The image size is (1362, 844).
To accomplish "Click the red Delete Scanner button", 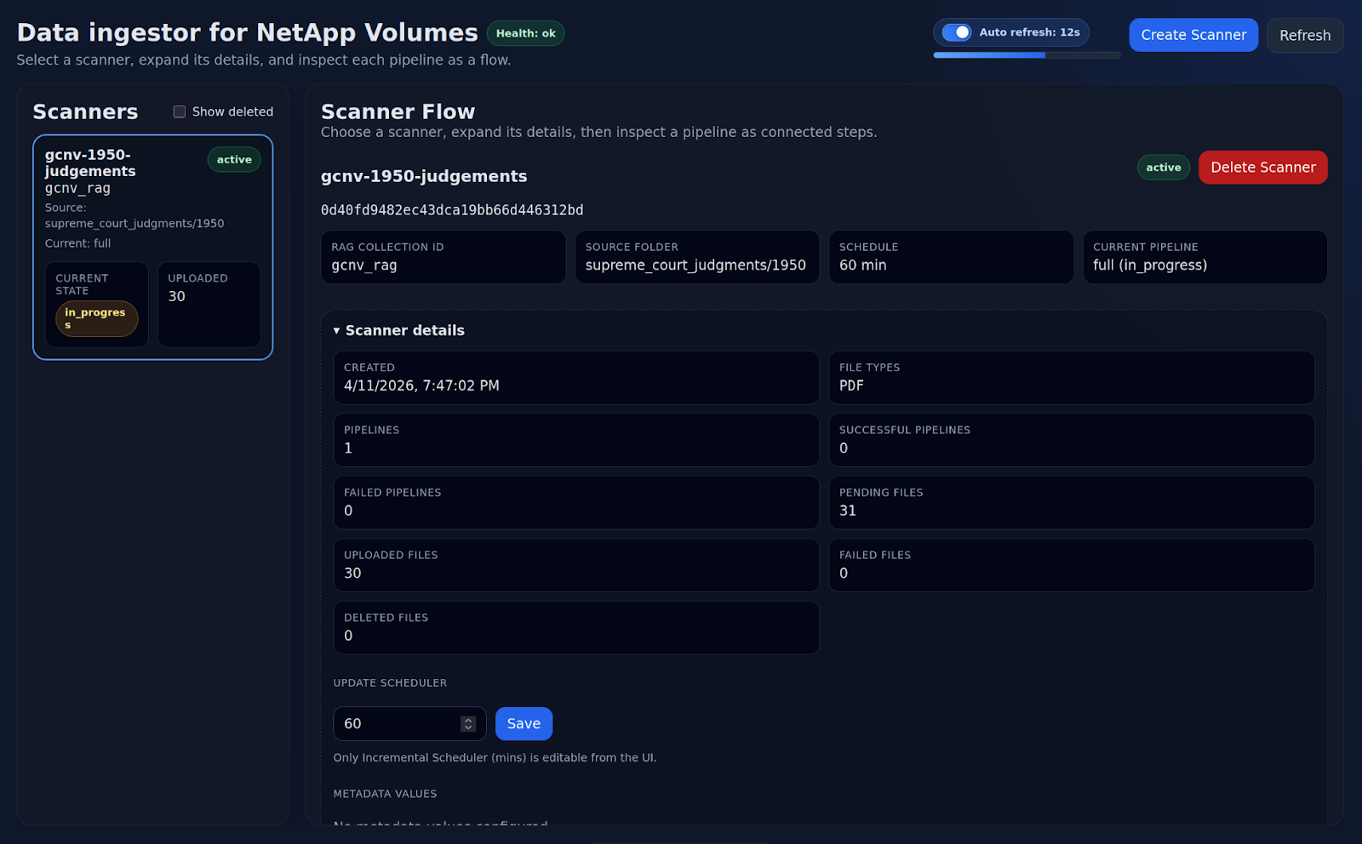I will (x=1263, y=168).
